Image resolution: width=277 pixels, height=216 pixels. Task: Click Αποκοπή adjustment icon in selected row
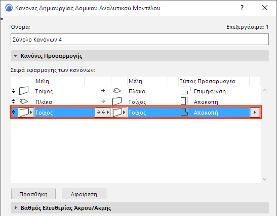coord(184,112)
